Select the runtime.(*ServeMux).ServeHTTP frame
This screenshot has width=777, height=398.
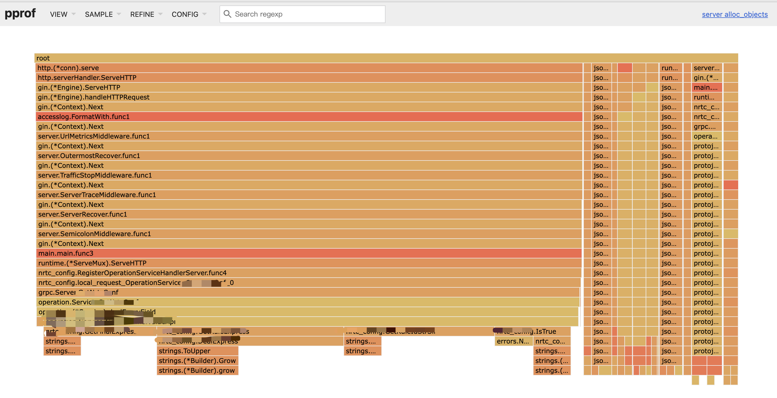[x=308, y=263]
